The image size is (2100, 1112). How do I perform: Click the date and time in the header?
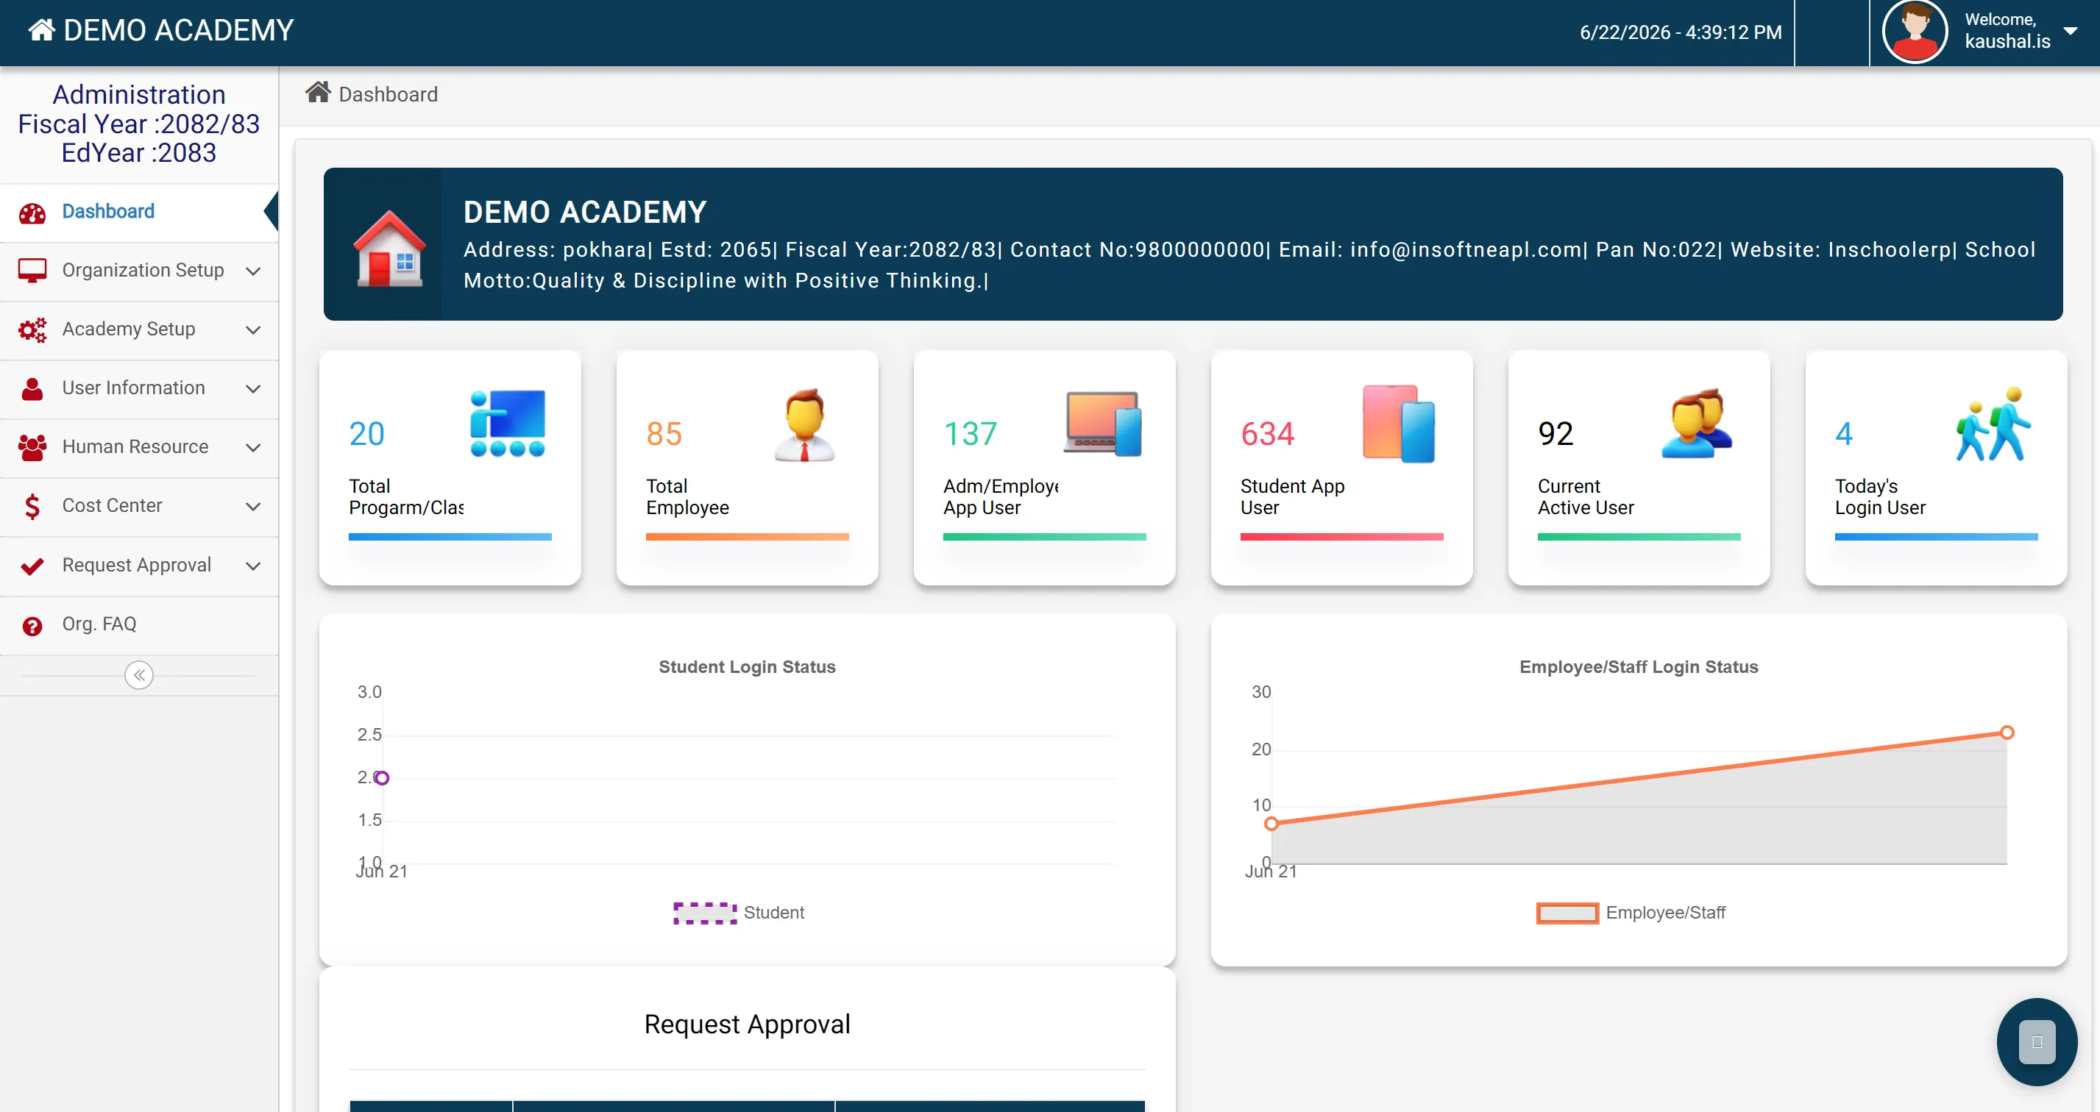point(1680,32)
